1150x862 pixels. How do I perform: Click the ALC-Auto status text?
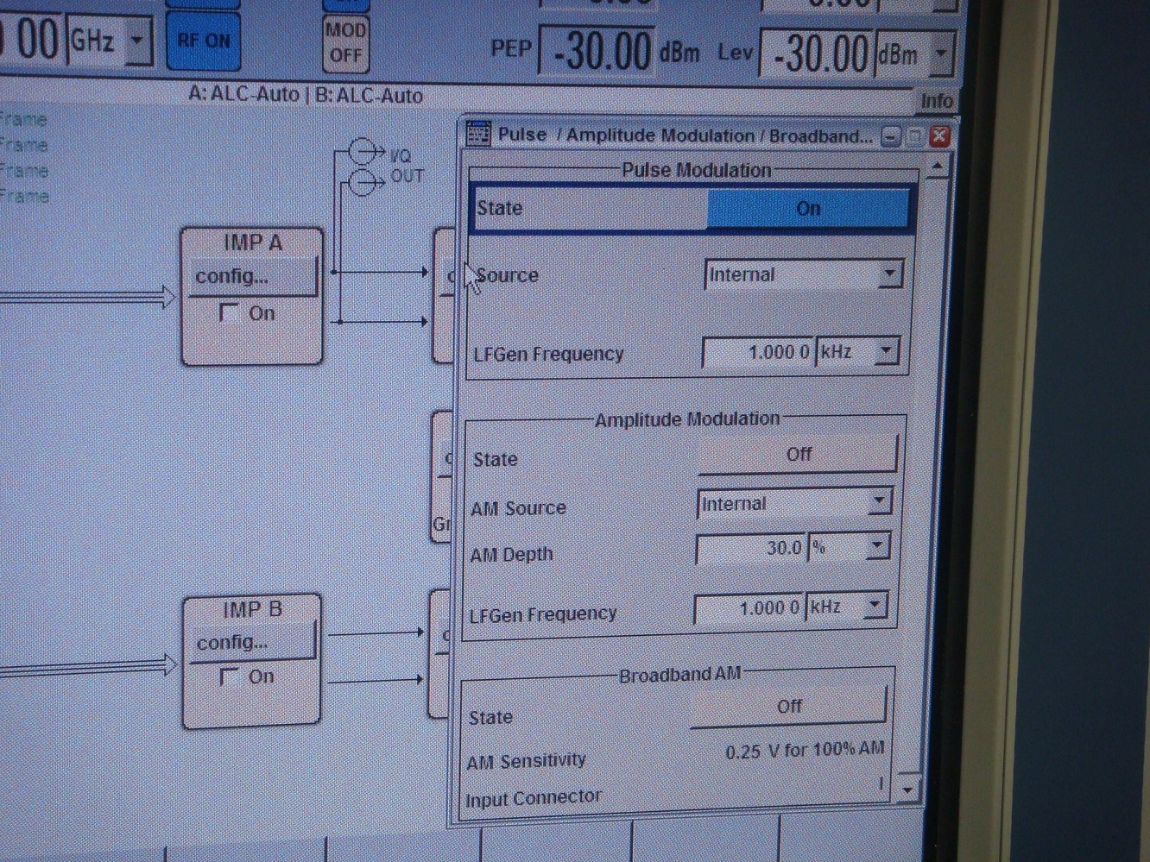(306, 94)
